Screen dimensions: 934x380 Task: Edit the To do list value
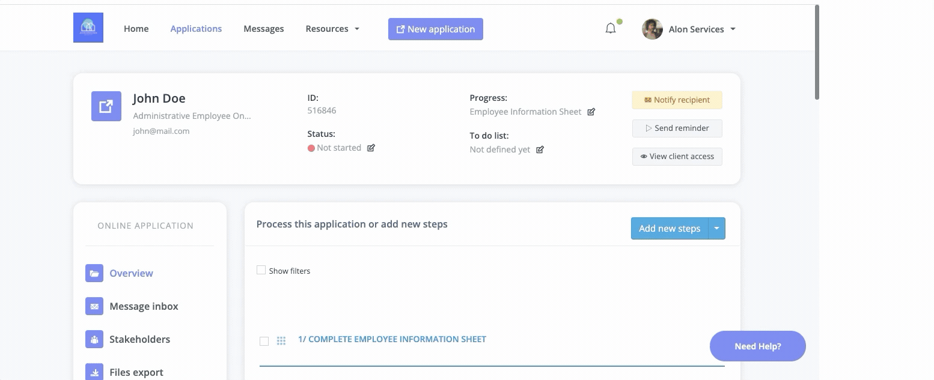pyautogui.click(x=540, y=149)
